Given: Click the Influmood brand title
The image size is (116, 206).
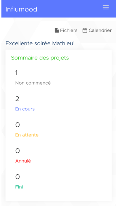Looking at the screenshot, I should 21,9.
